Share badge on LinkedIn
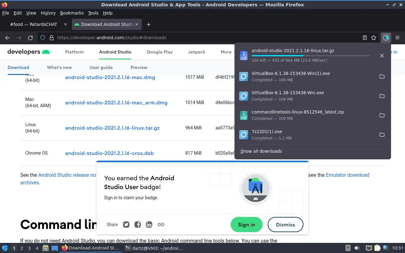405x253 pixels. click(149, 225)
